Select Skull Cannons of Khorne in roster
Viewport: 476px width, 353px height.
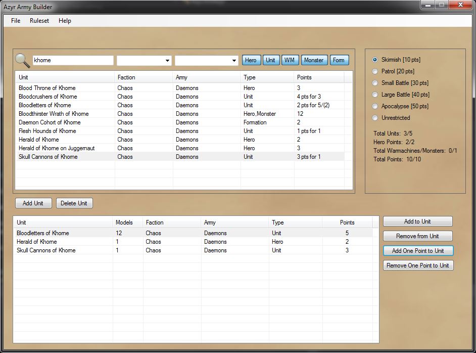coord(193,250)
